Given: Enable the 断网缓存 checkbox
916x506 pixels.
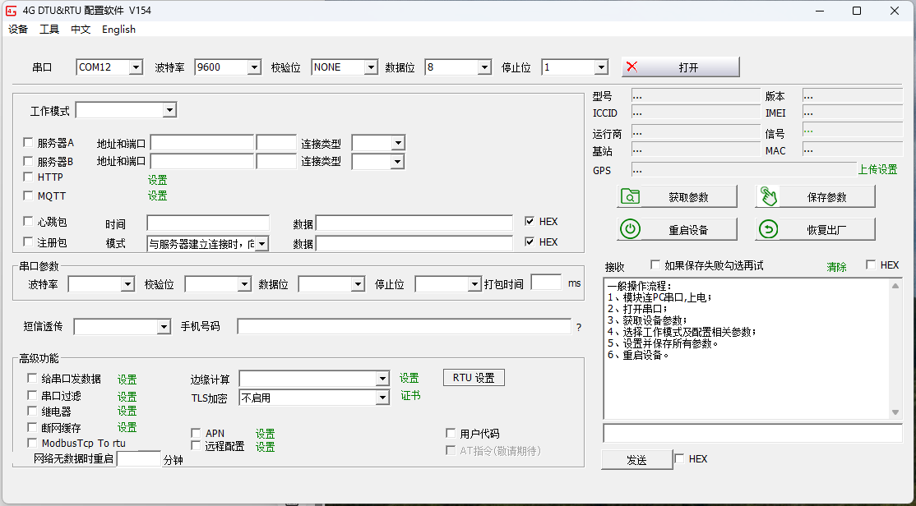Looking at the screenshot, I should [33, 427].
